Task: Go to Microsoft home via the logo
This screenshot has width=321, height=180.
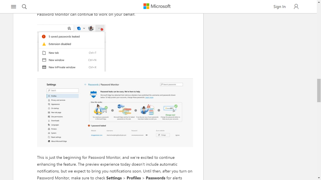Action: point(157,6)
